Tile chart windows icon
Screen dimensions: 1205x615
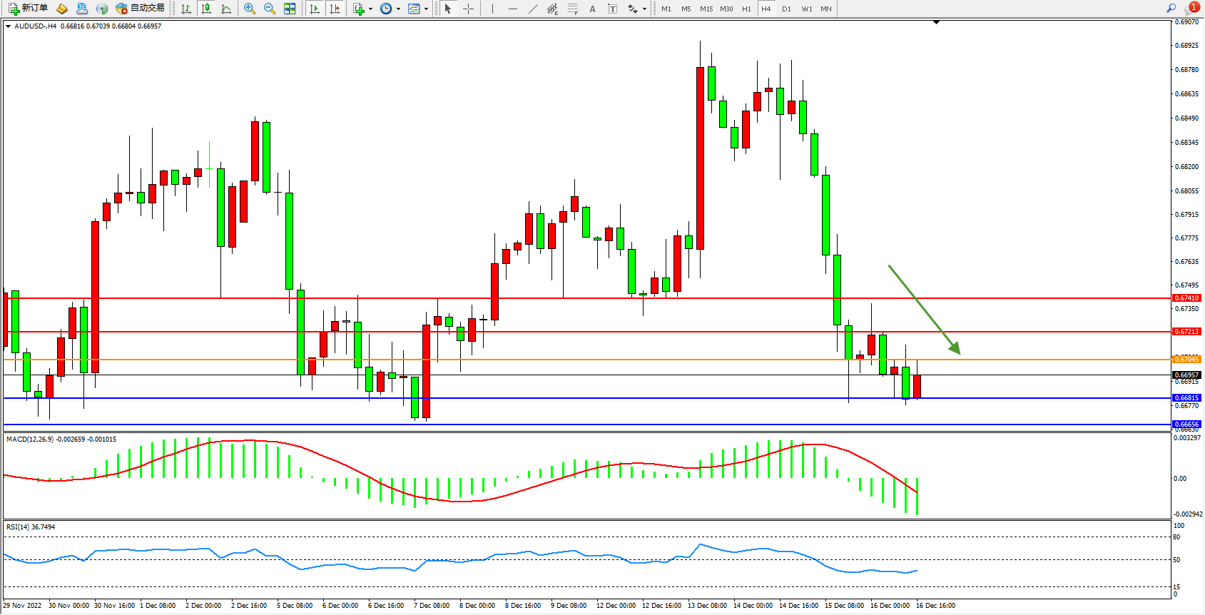point(290,9)
